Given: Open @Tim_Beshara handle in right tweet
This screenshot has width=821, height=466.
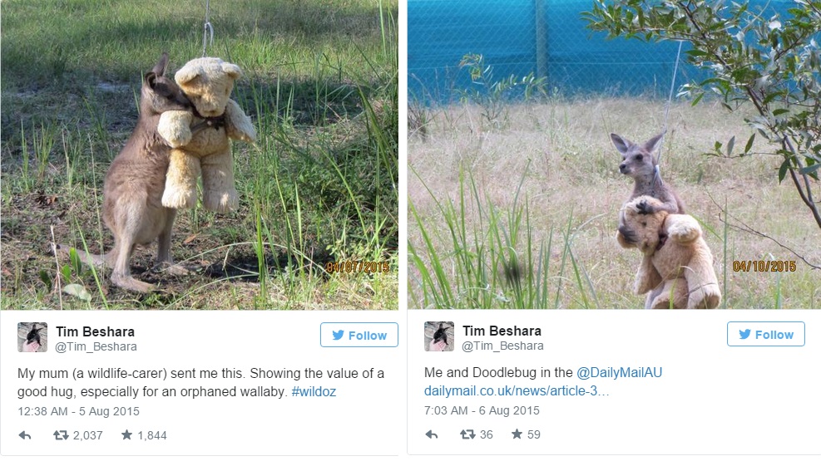Looking at the screenshot, I should [502, 346].
